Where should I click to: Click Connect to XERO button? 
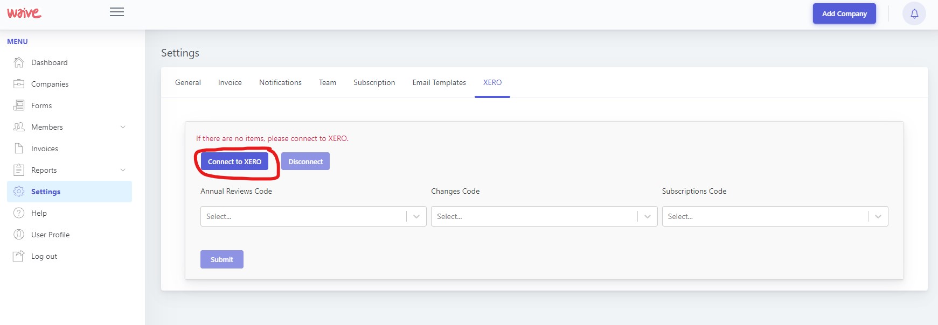point(234,161)
